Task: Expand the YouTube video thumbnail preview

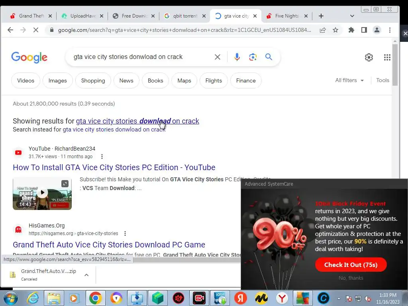Action: coord(65,184)
